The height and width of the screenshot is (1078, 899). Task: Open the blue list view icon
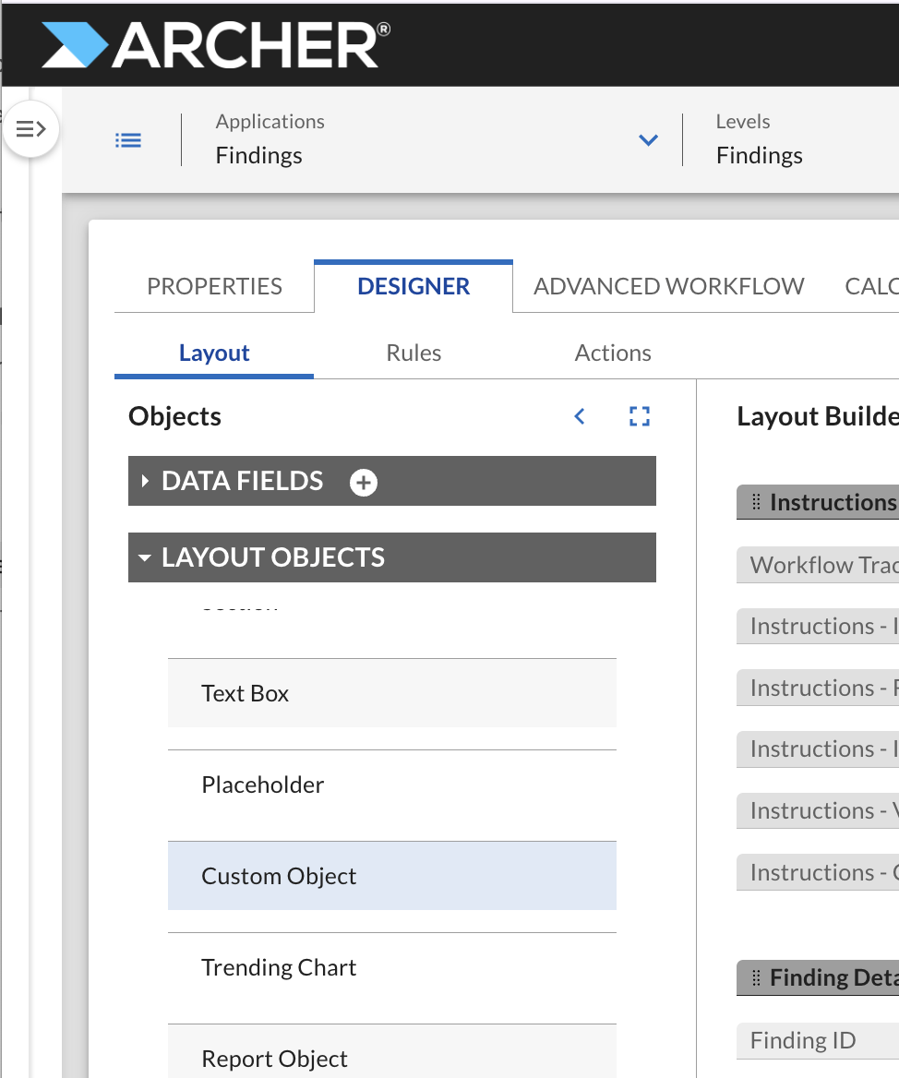point(128,140)
